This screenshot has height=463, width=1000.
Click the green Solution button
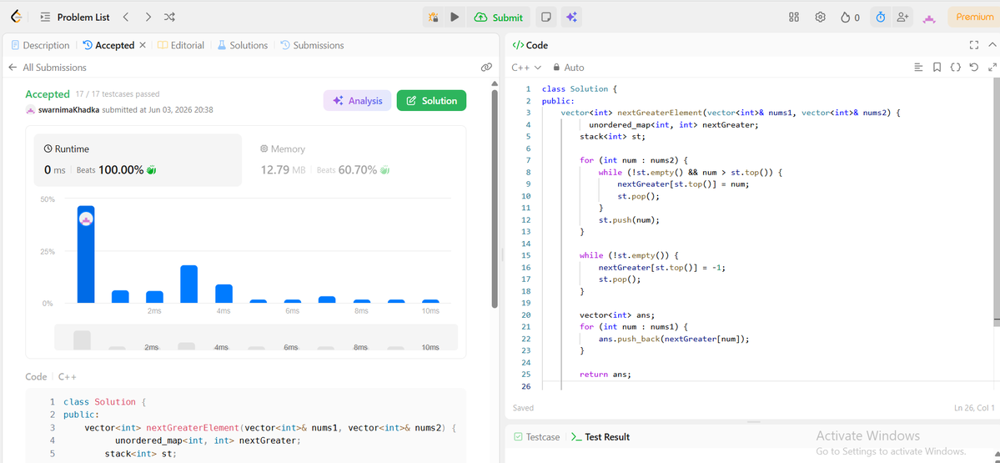432,101
